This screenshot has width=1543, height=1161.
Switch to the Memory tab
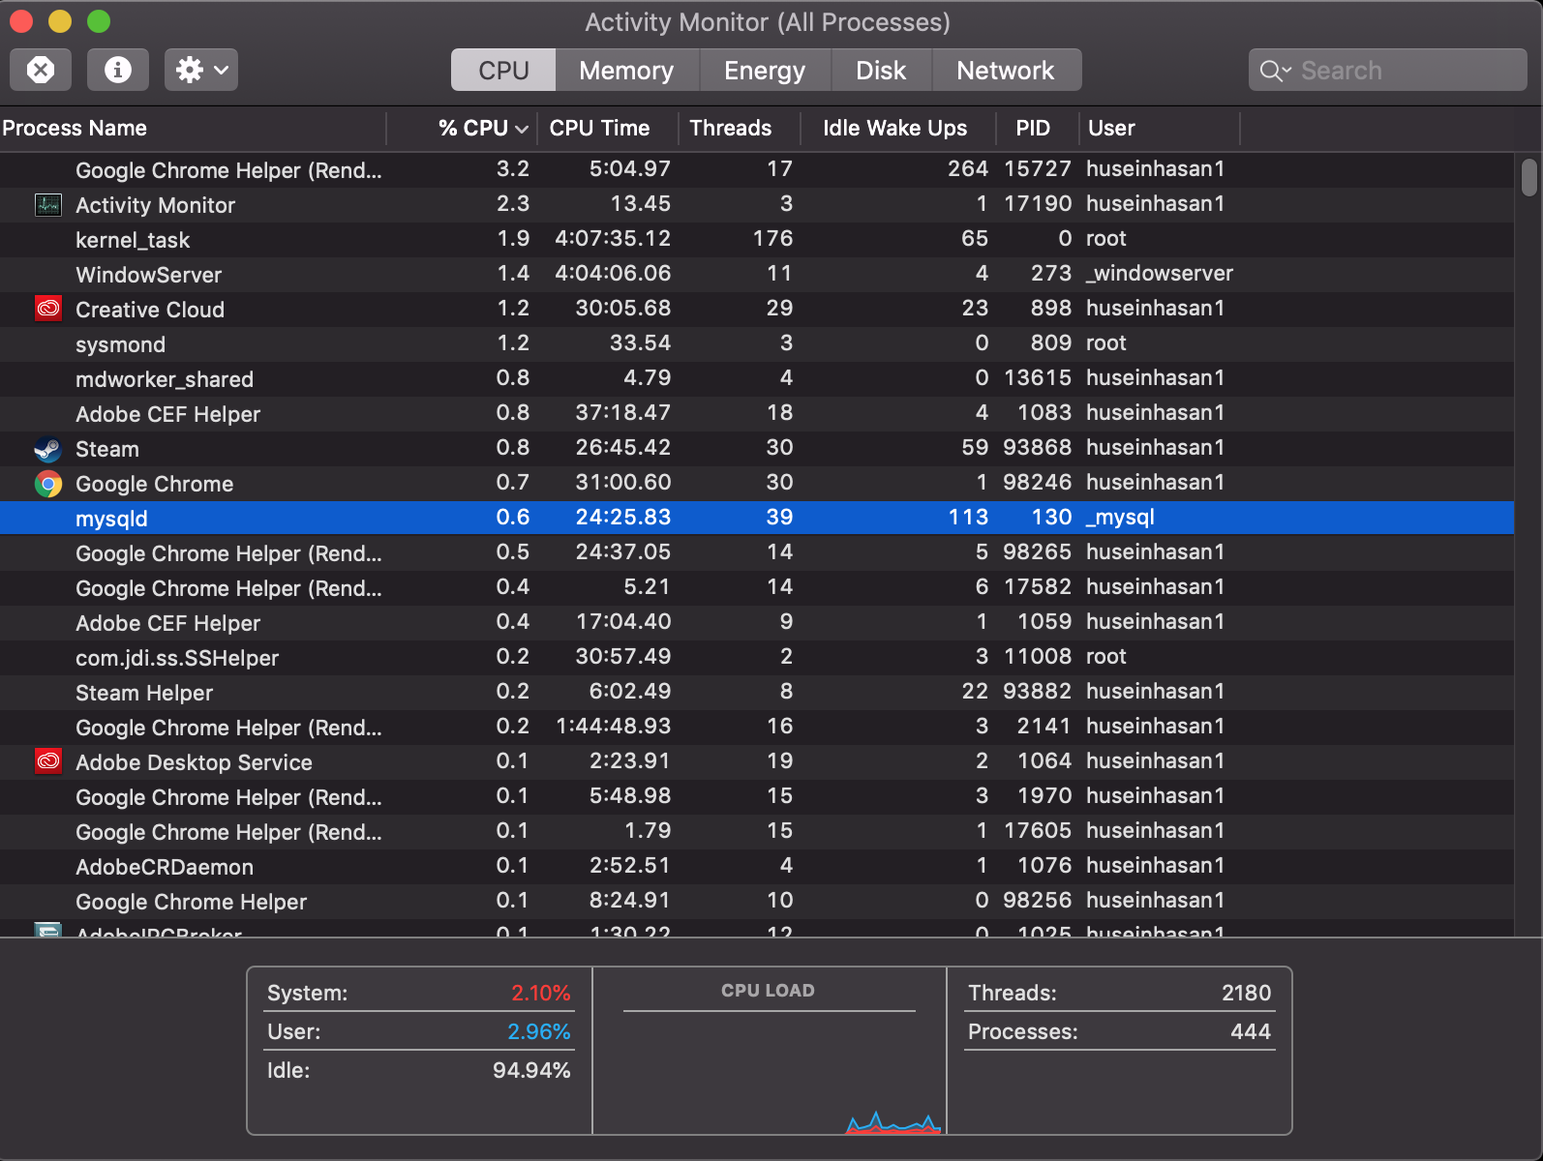click(626, 70)
